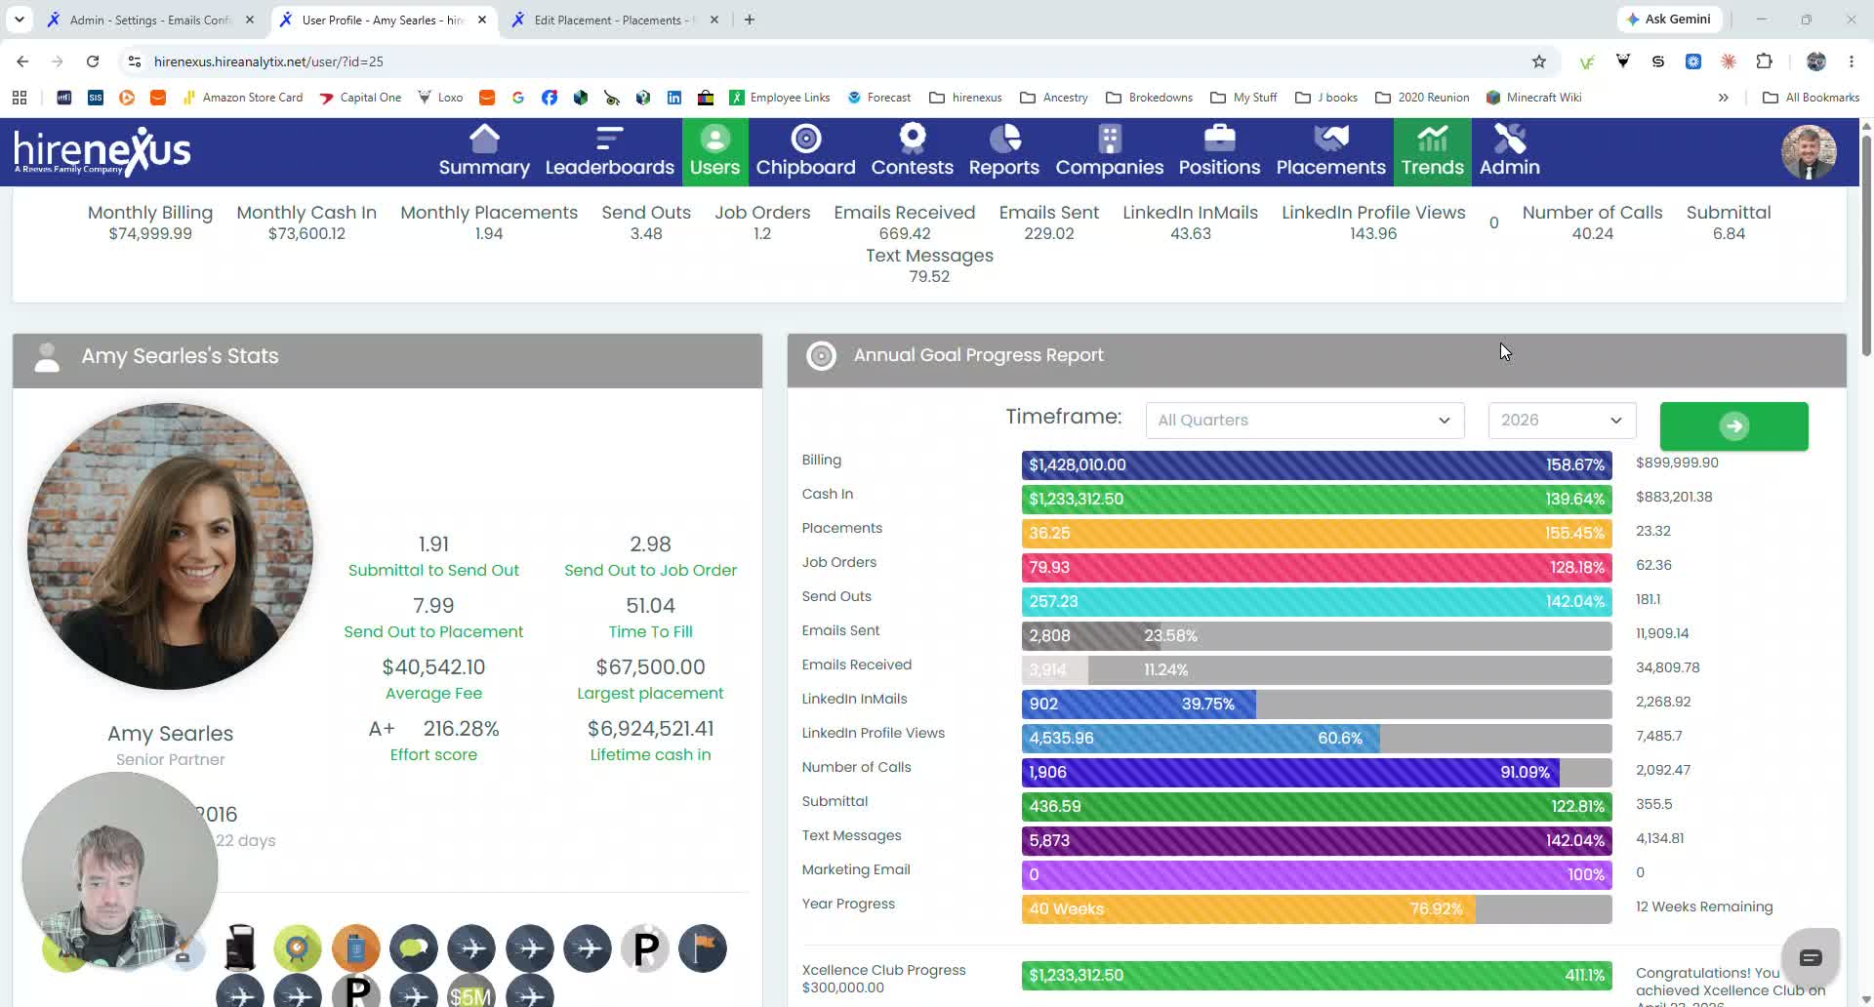
Task: Reload the current page
Action: click(x=93, y=61)
